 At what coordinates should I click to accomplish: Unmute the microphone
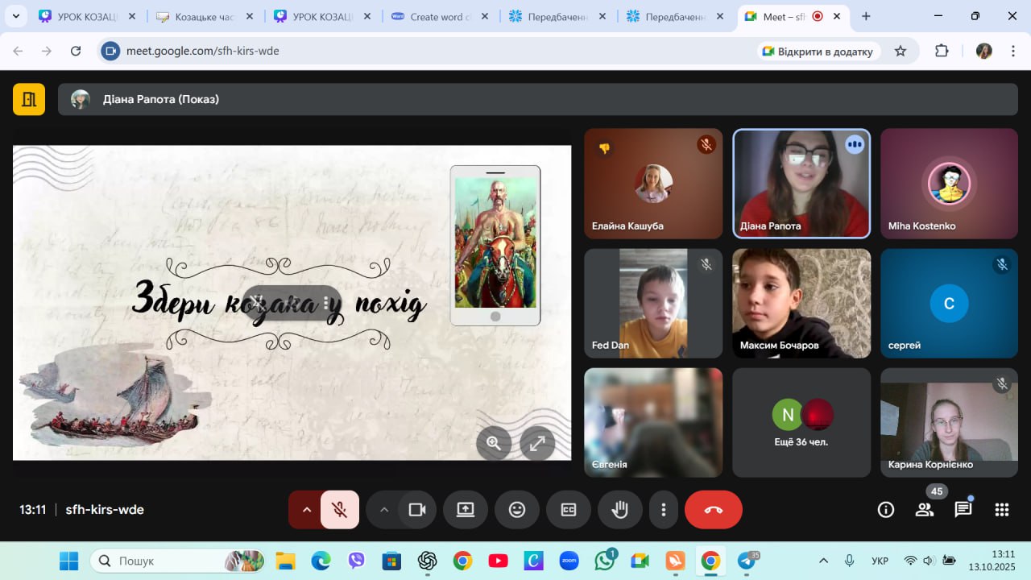pyautogui.click(x=340, y=510)
